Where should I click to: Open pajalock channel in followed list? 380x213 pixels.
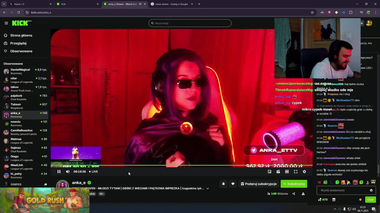point(25,97)
